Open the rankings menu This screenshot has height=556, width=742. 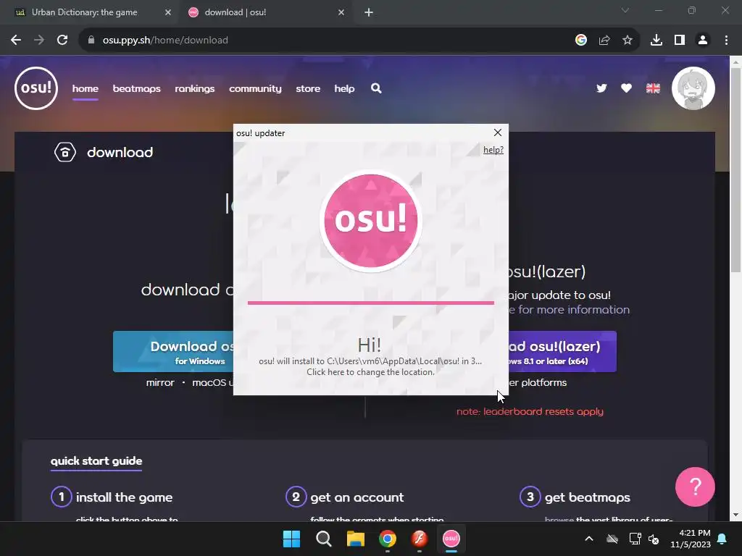coord(194,88)
